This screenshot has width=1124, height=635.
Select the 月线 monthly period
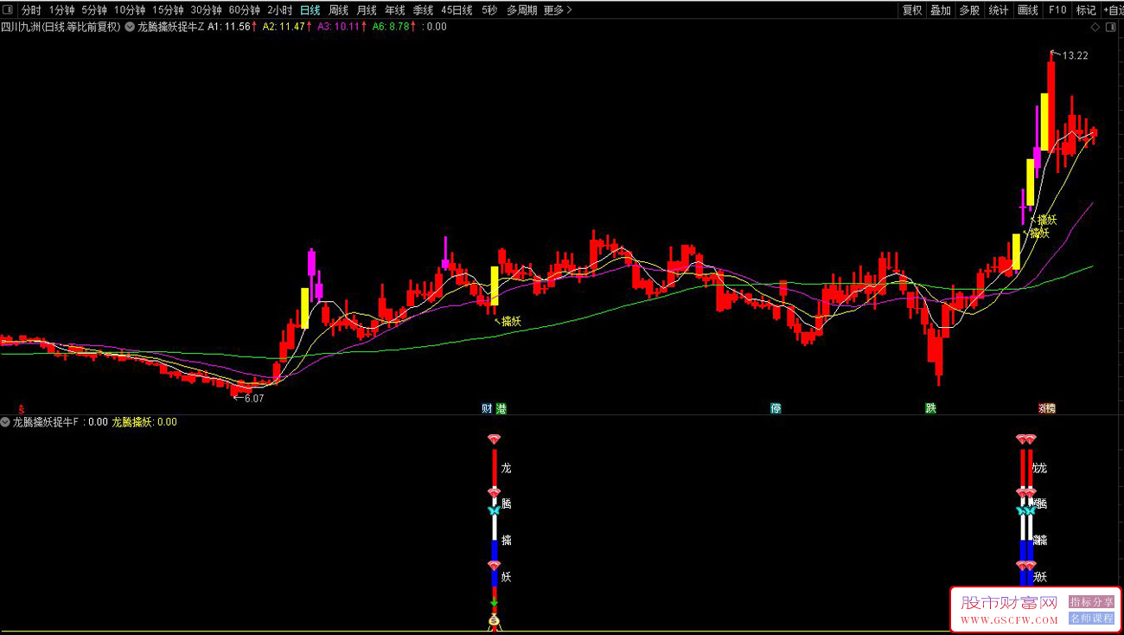pos(367,10)
